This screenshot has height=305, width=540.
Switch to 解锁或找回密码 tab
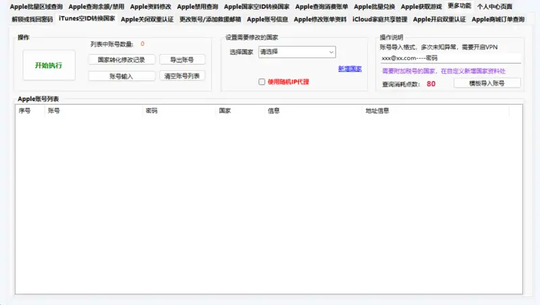(32, 20)
